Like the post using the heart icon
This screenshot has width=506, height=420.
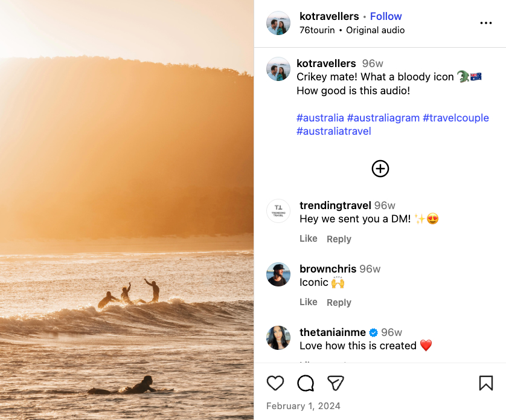[275, 383]
